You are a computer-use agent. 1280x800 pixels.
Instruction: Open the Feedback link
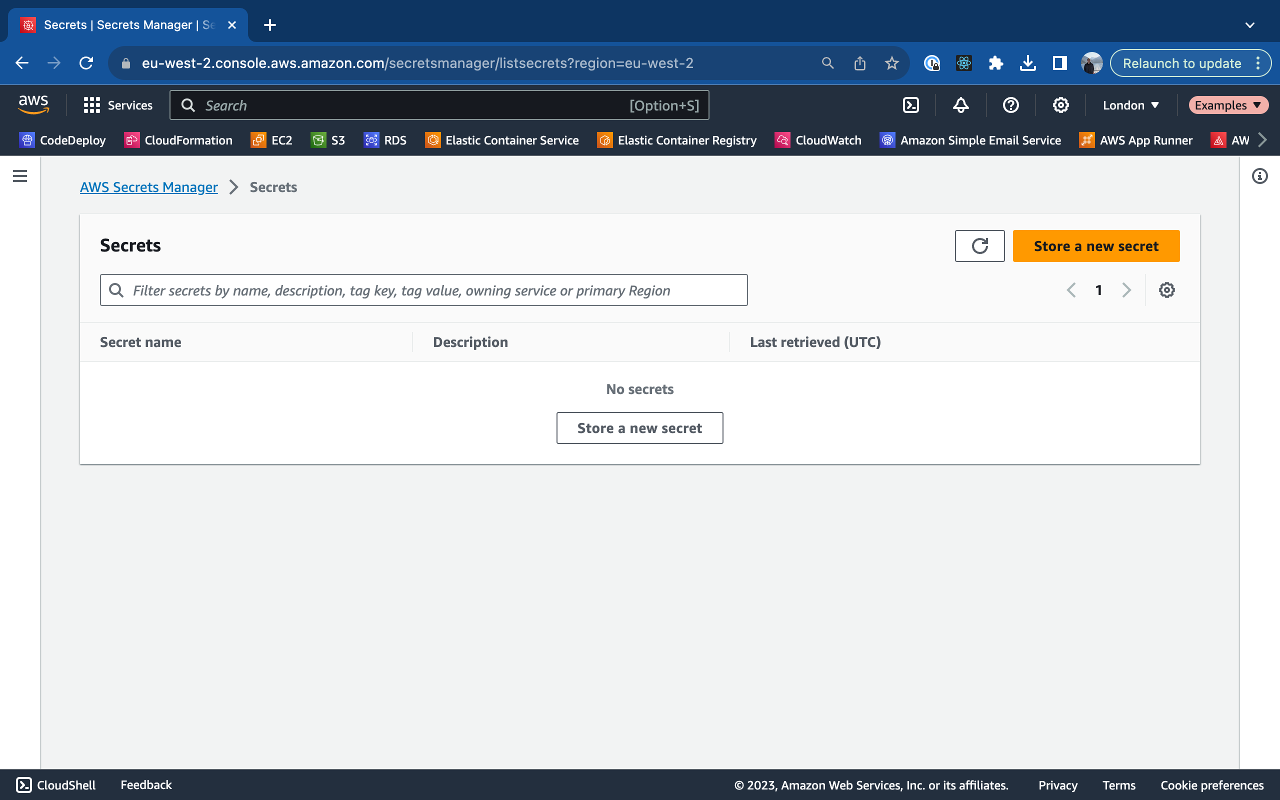click(x=146, y=784)
